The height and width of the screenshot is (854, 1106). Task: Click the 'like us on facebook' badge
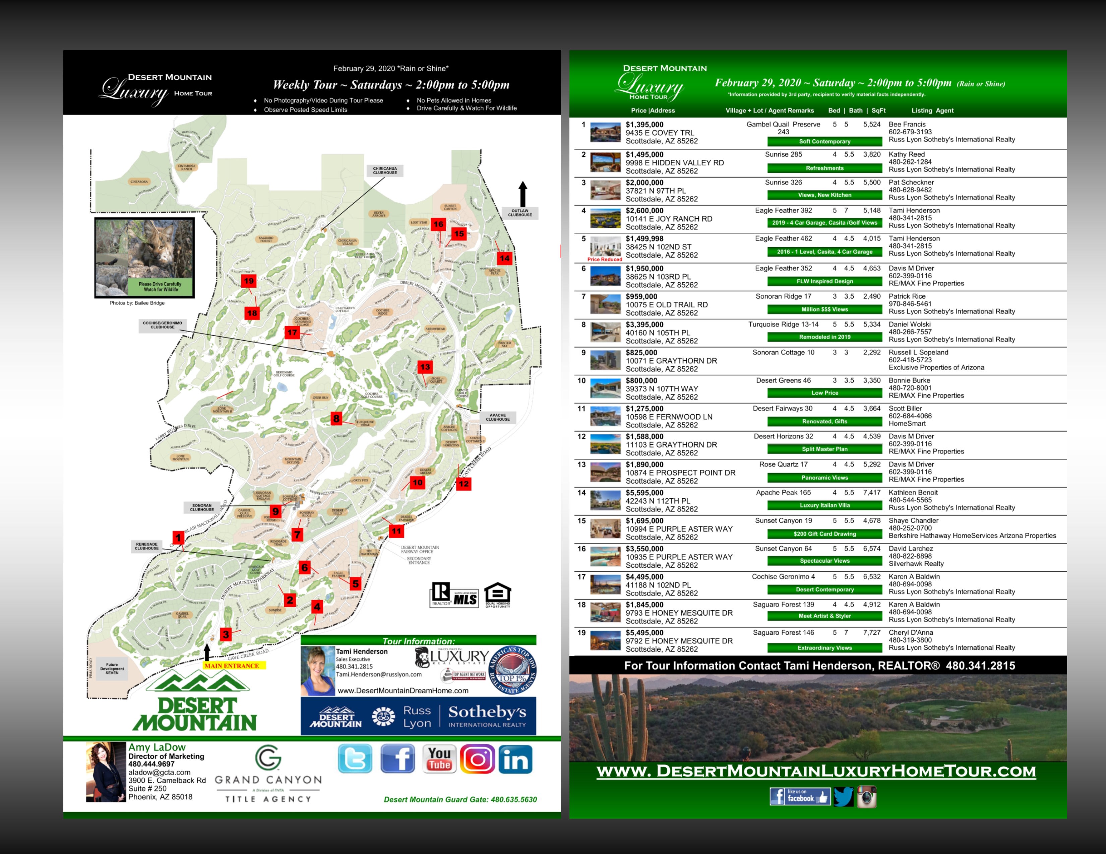click(800, 796)
